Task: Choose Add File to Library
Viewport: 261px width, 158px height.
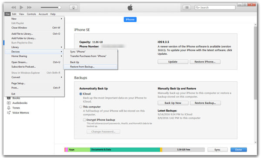Action: (x=35, y=34)
